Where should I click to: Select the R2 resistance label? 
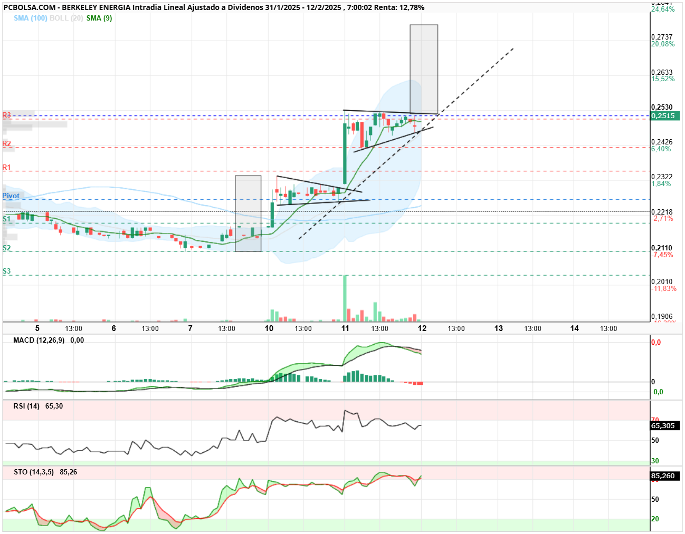(x=6, y=143)
